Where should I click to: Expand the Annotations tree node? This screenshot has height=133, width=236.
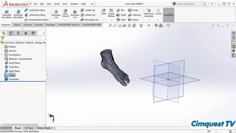[x=2, y=55]
